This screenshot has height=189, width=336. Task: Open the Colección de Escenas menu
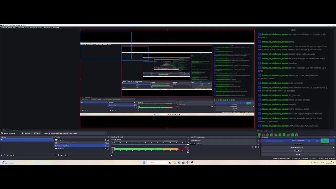(36, 28)
